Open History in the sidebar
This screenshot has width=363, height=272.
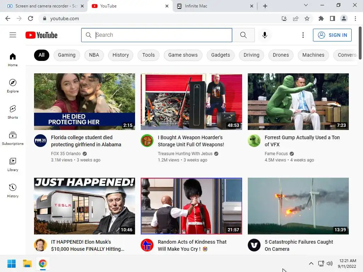[13, 191]
